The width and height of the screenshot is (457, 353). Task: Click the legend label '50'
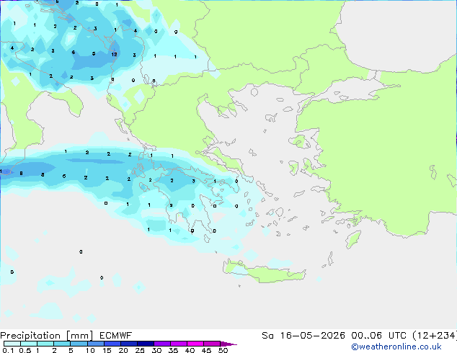pyautogui.click(x=223, y=350)
